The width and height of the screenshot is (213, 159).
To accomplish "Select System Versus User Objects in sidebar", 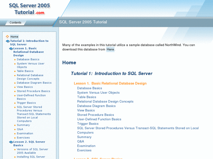I will pos(30,65).
